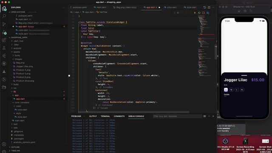
Task: Open the lightning bolt activity bar icon
Action: [4, 64]
